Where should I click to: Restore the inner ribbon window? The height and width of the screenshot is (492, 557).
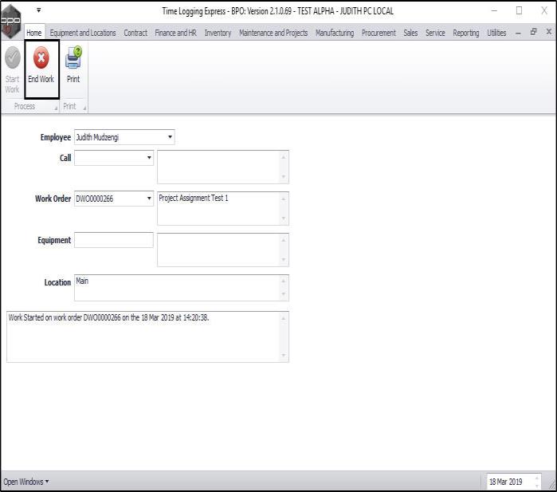click(x=533, y=32)
